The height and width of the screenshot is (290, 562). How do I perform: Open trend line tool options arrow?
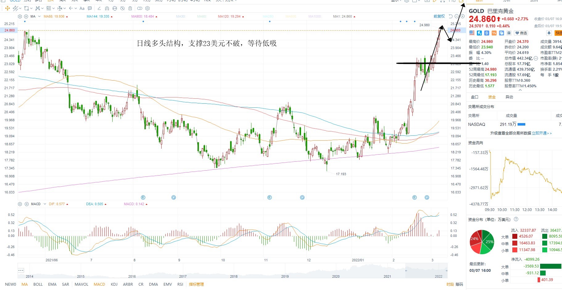[x=20, y=8]
